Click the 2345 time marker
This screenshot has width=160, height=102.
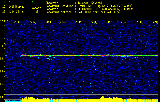[78, 22]
